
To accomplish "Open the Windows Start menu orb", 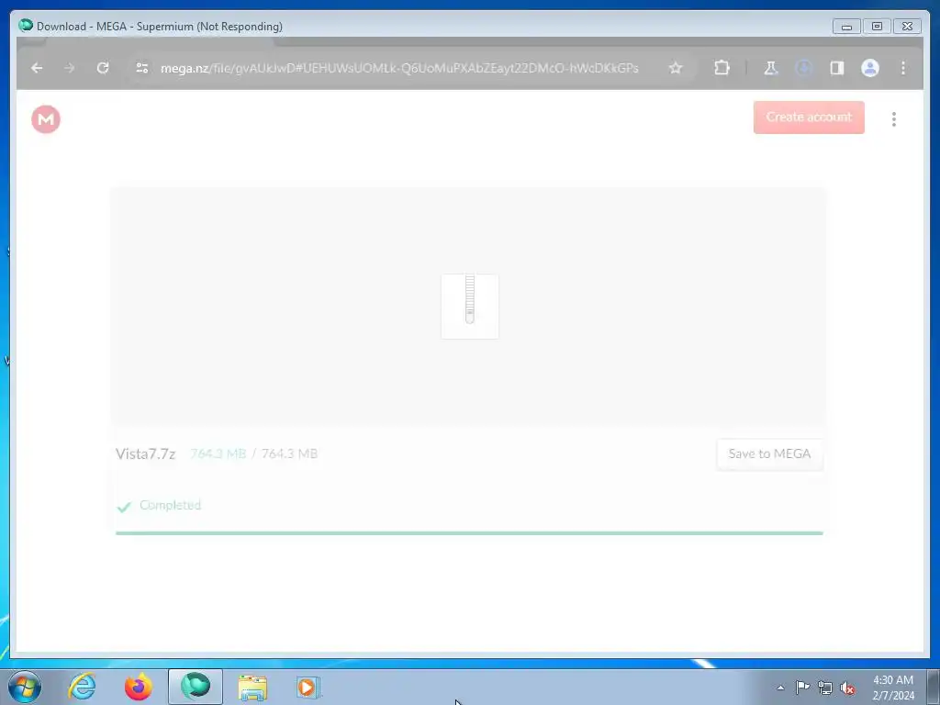I will pos(25,687).
